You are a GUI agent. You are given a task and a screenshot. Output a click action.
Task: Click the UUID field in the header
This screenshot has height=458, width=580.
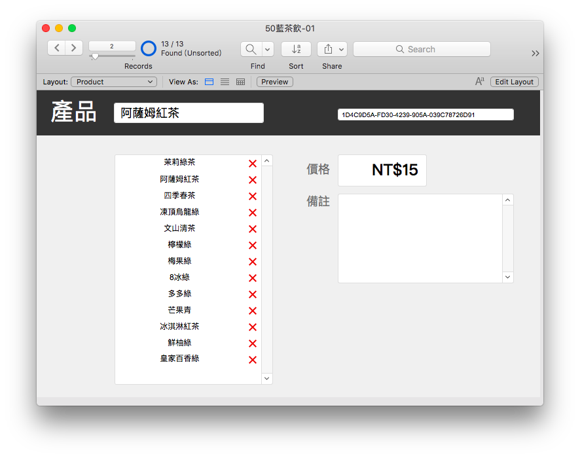tap(426, 114)
